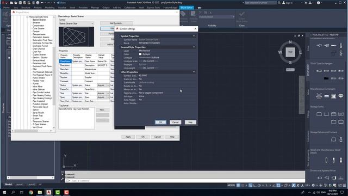Collapse the Other Properties section
348x196 pixels.
[x=194, y=72]
